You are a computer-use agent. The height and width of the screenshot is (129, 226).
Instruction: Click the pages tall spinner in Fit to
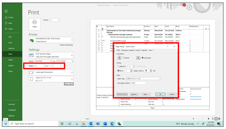pos(151,71)
